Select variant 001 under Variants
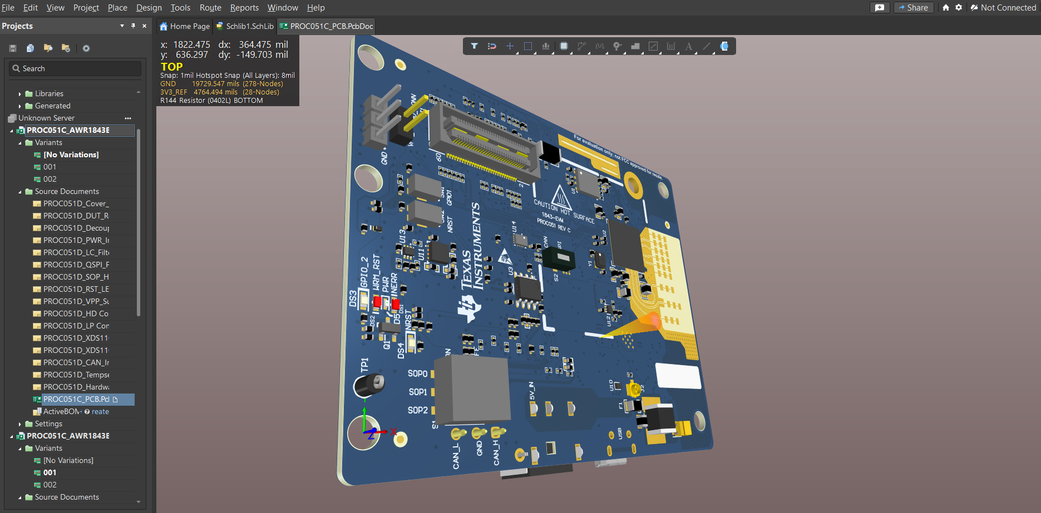Screen dimensions: 1041x513 coord(48,167)
